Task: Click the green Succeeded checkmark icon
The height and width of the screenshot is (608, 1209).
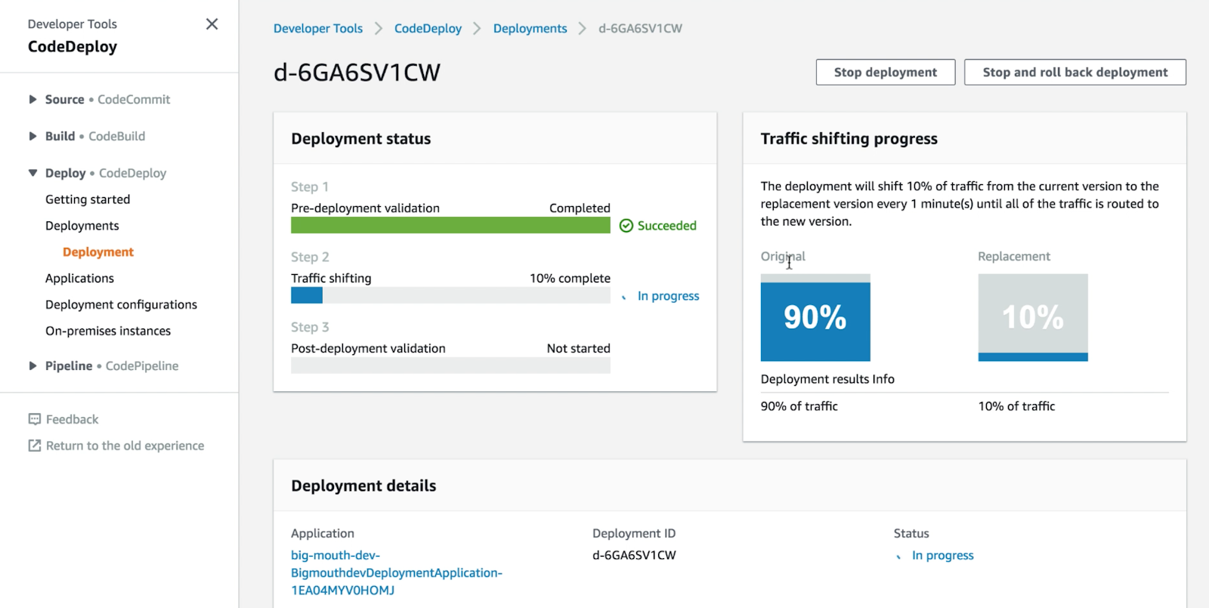Action: tap(626, 226)
